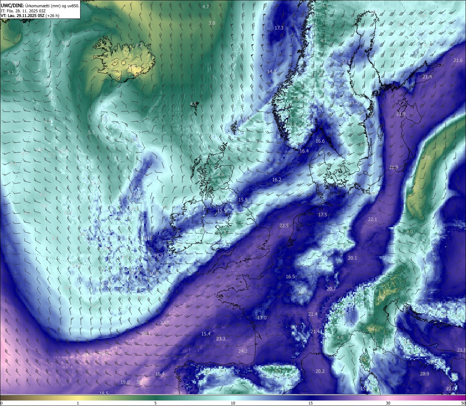Screen dimensions: 466x406
Task: Click the map value 18.5
Action: tap(104, 393)
